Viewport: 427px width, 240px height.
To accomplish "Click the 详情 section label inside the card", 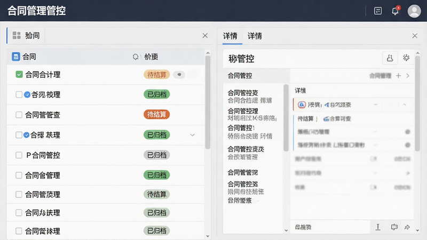I will click(x=301, y=91).
